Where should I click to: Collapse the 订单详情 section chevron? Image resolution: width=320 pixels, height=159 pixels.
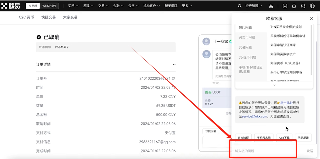[174, 64]
